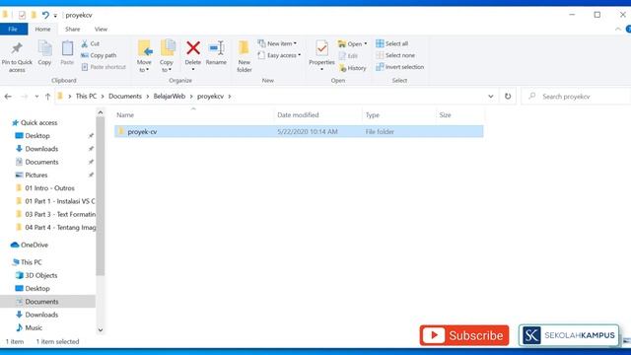The height and width of the screenshot is (355, 631).
Task: Expand the address bar history dropdown
Action: coord(491,97)
